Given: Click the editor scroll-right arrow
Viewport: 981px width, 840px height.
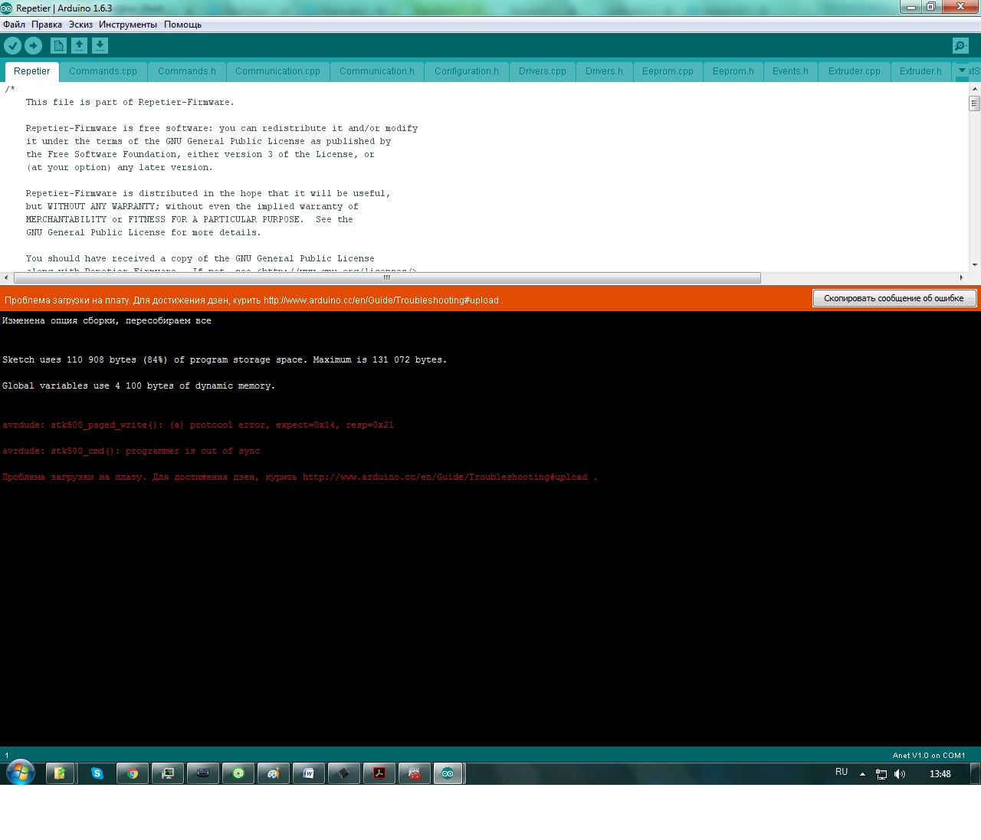Looking at the screenshot, I should [x=962, y=277].
